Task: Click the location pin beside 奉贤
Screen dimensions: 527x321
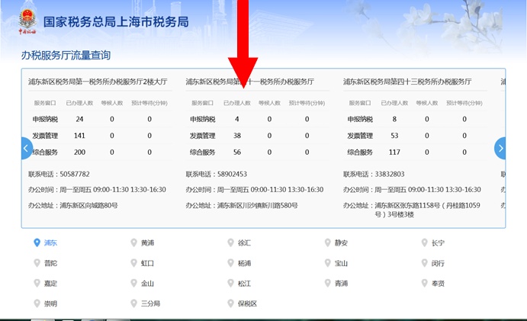Action: click(425, 283)
